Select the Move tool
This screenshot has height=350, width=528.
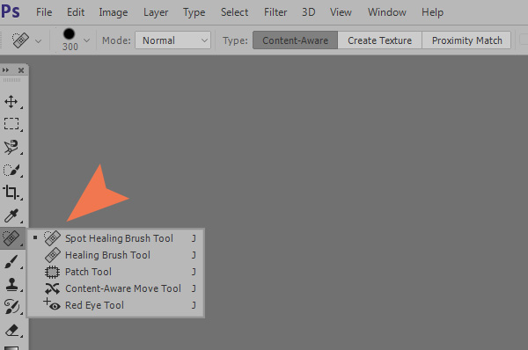(11, 101)
